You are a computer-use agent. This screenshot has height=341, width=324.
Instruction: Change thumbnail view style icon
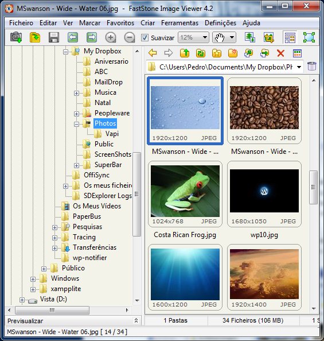coord(297,53)
